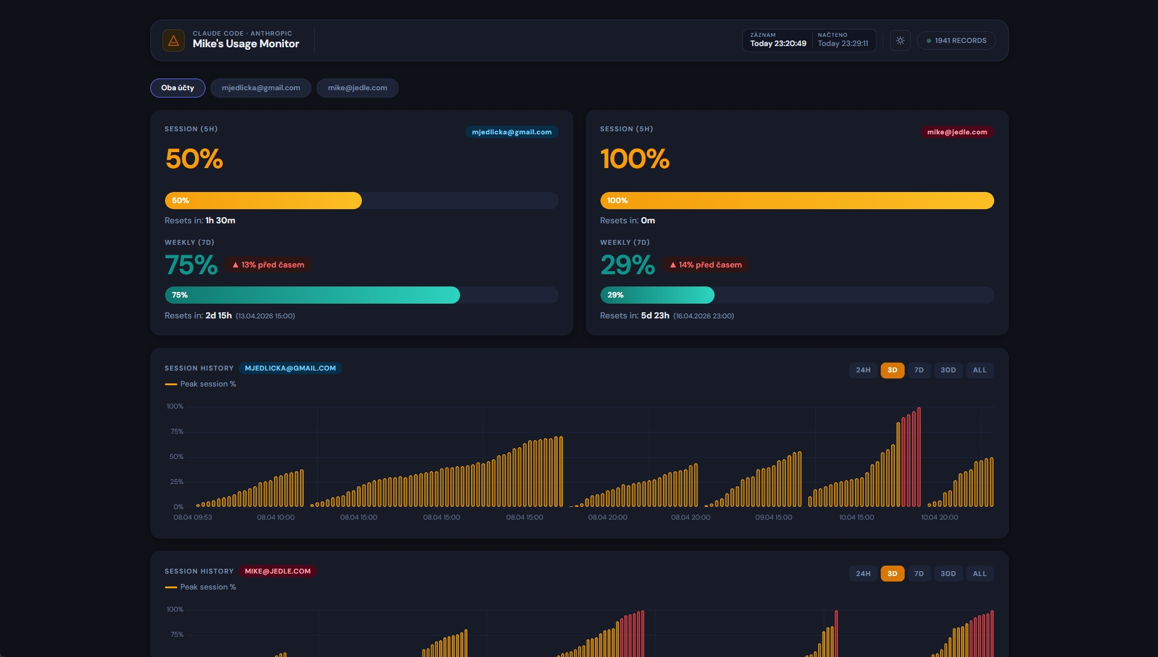The image size is (1158, 657).
Task: Select 24H range in the mike@jedle.com history
Action: pos(863,574)
